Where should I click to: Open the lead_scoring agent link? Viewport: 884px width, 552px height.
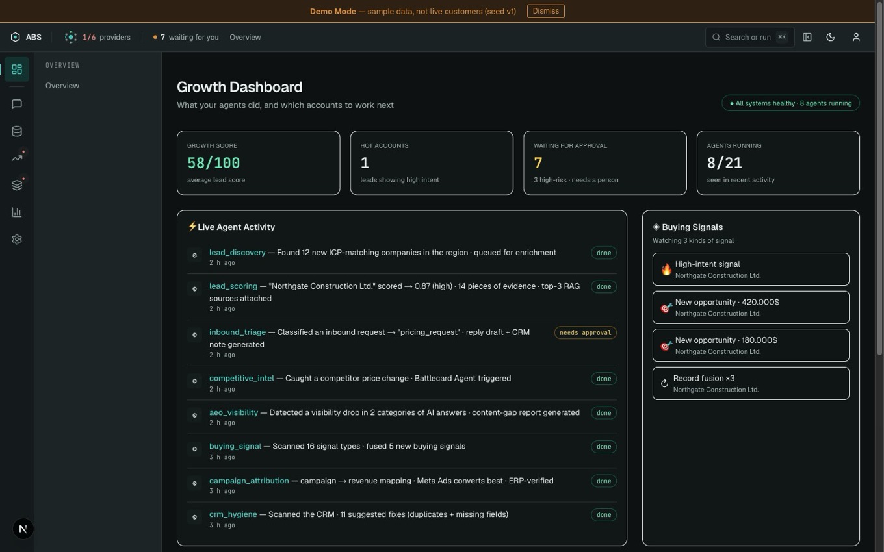[233, 286]
